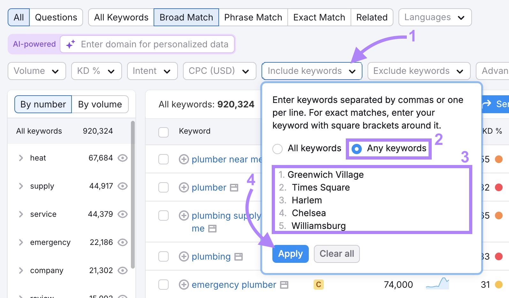Click the plus icon beside "emergency plumber"
This screenshot has height=298, width=509.
[184, 285]
